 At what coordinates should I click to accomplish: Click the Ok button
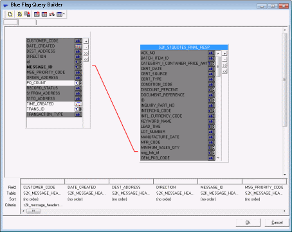pyautogui.click(x=248, y=222)
